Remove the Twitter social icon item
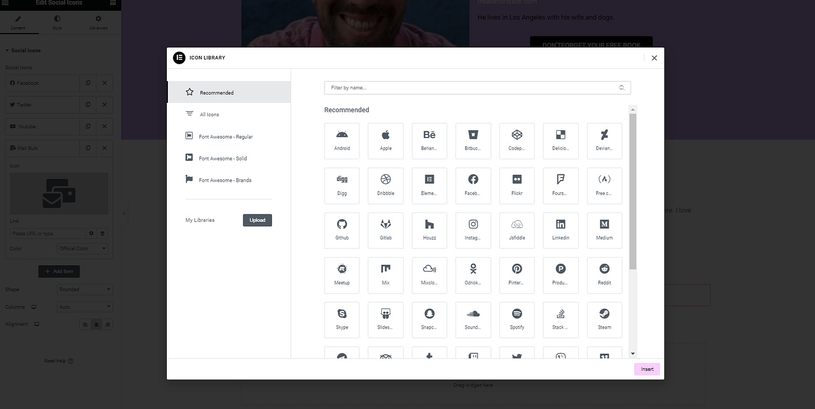 coord(104,104)
